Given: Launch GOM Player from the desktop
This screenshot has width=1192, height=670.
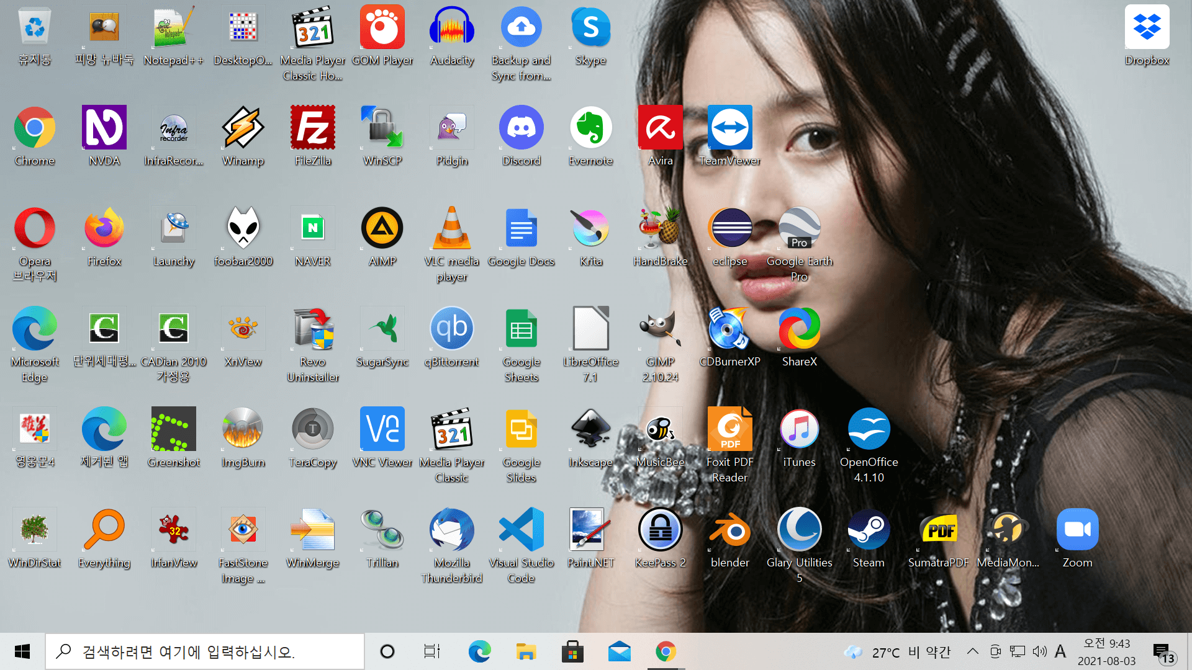Looking at the screenshot, I should [382, 36].
